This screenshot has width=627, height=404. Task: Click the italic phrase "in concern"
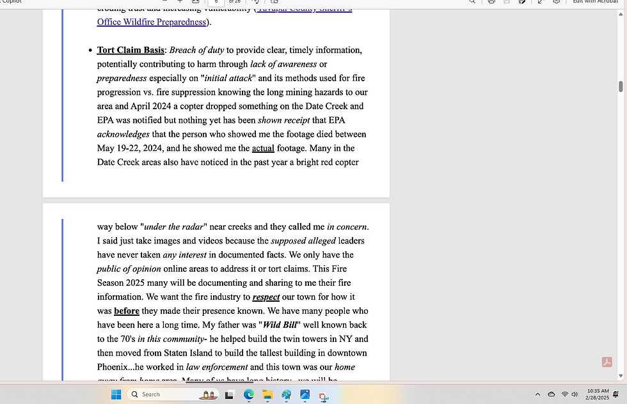347,226
